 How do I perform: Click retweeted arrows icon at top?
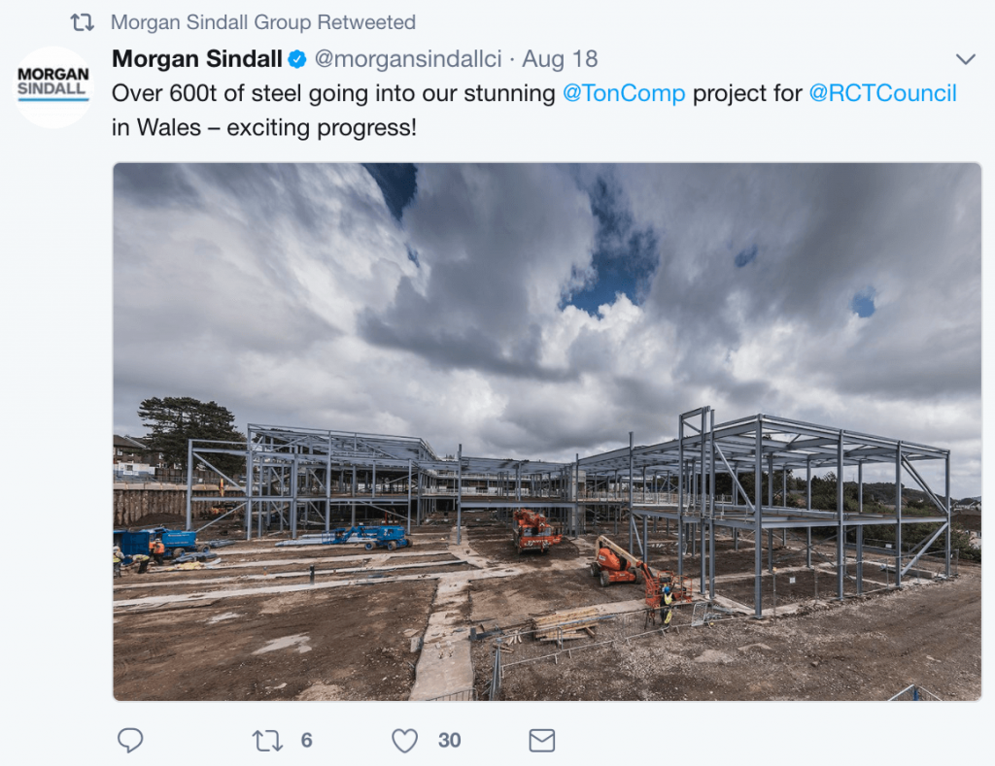(83, 23)
